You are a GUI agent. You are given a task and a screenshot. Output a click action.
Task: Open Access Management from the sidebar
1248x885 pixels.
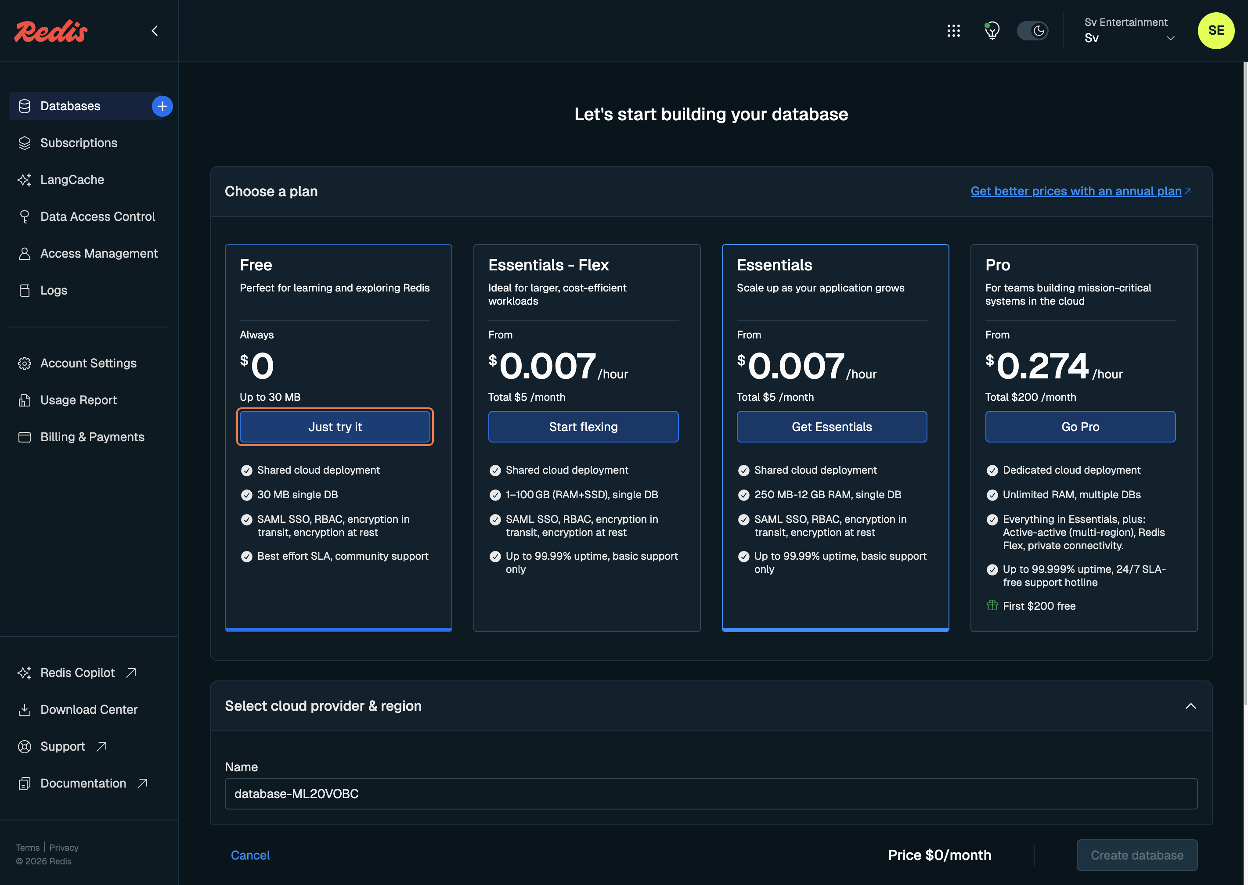(x=99, y=253)
